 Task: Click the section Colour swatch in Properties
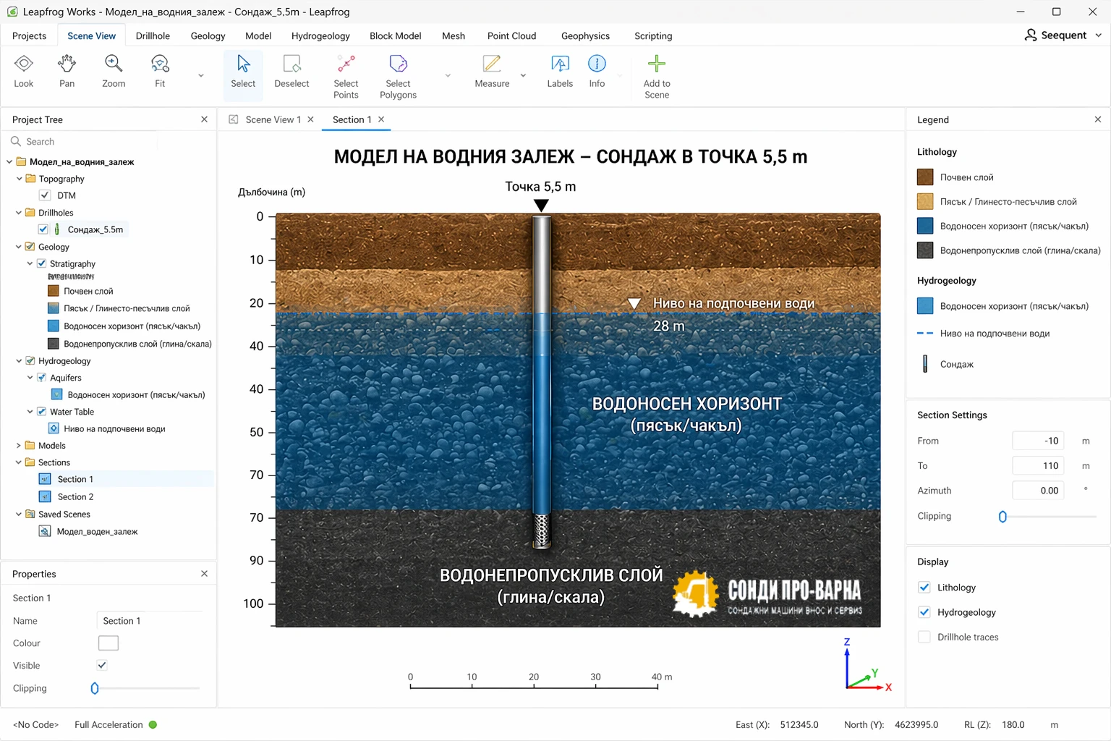coord(108,643)
